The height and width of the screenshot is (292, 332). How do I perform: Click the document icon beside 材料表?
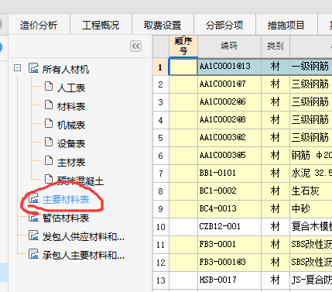coord(49,105)
